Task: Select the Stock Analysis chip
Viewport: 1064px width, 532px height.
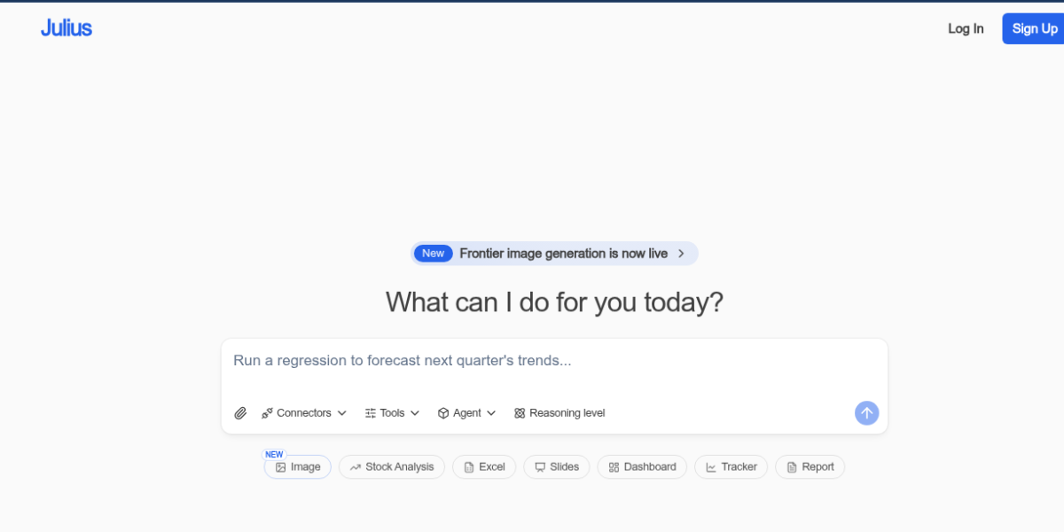Action: point(392,467)
